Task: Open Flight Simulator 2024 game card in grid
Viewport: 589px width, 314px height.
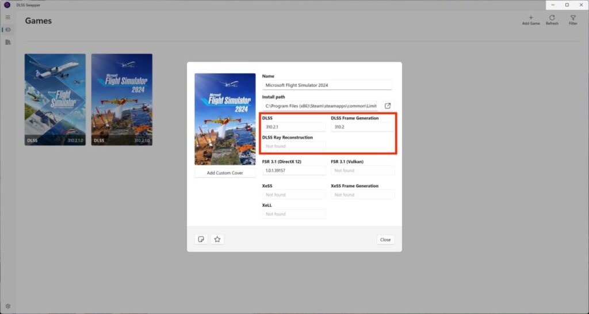Action: click(122, 100)
